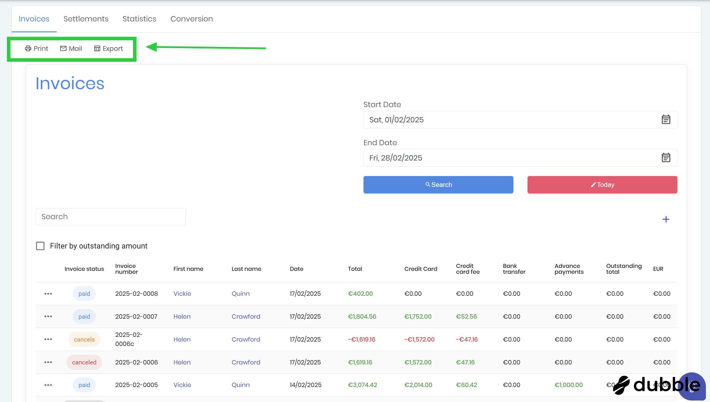Click into the invoice Search text field
This screenshot has height=402, width=710.
pyautogui.click(x=110, y=217)
